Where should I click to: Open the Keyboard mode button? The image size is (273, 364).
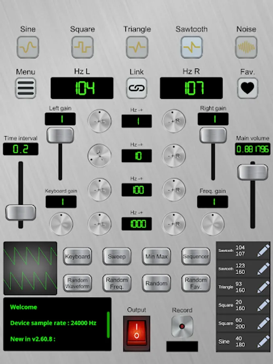78,256
